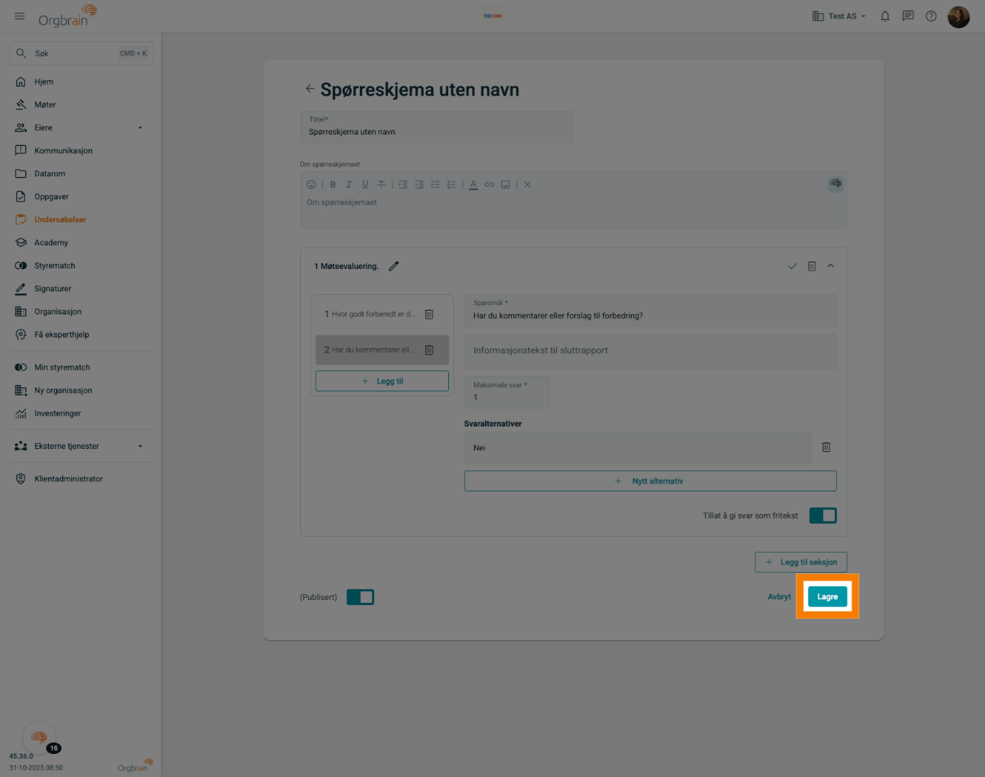Screen dimensions: 985x777
Task: Go back using the arrow beside the title
Action: (309, 88)
